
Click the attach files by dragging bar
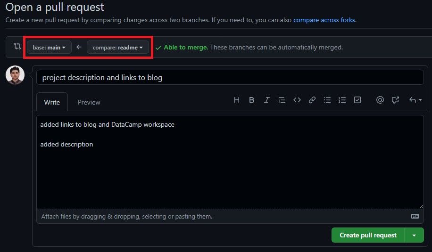click(230, 216)
